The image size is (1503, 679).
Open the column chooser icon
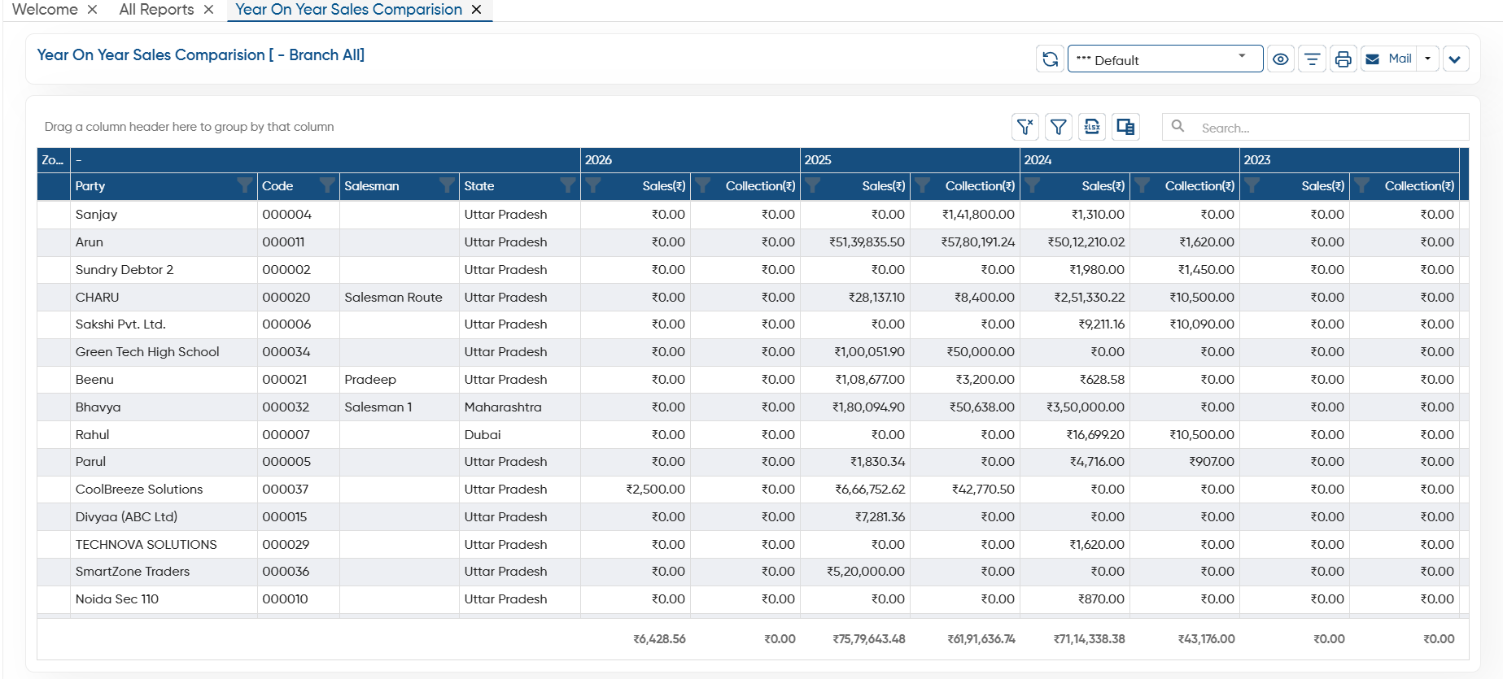click(x=1125, y=127)
